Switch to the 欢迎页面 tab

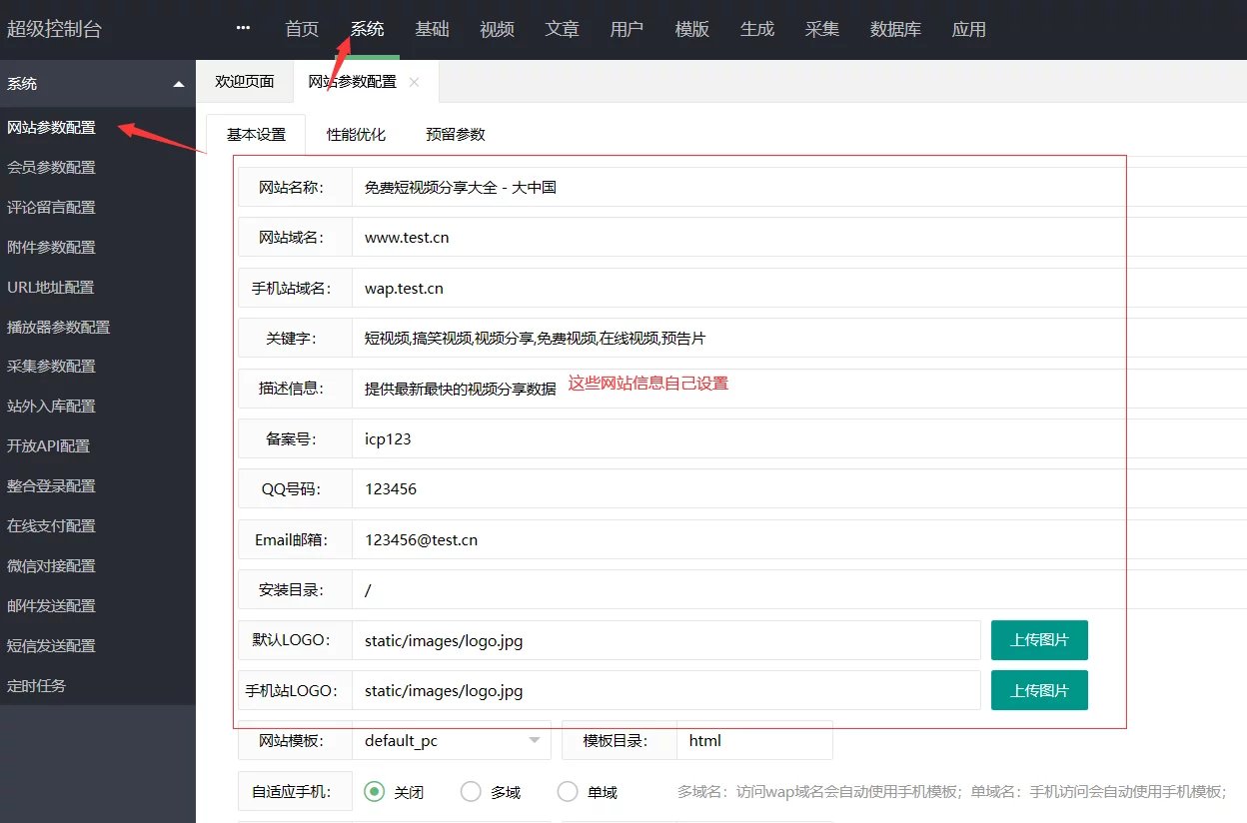(x=245, y=82)
